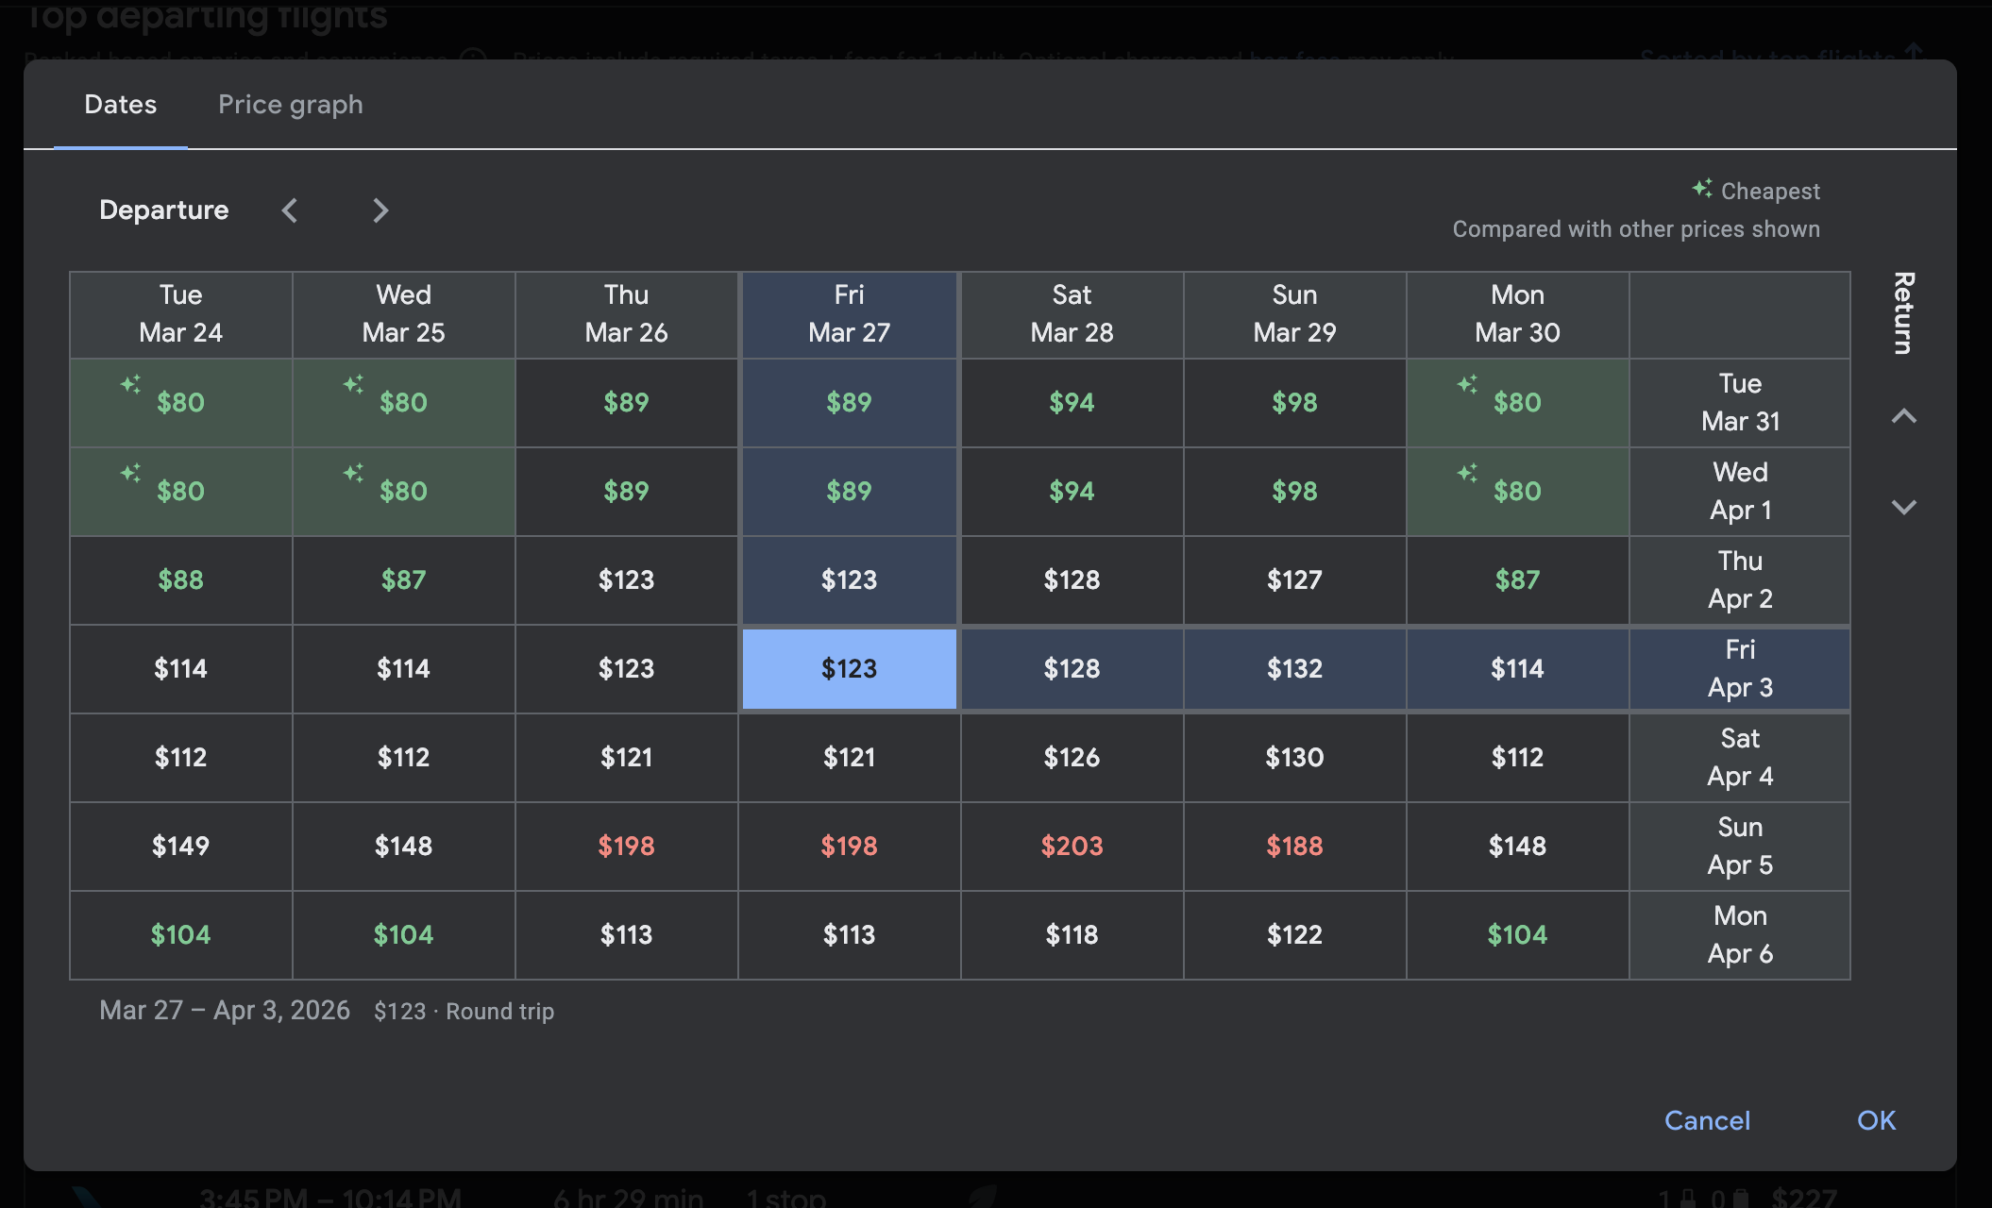Click the Sun Mar 29 column header
This screenshot has width=1992, height=1208.
coord(1293,314)
